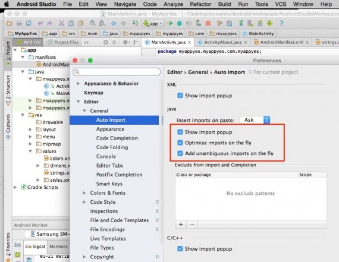Screen dimensions: 339x262
Task: Open Android Device Monitor icon
Action: tap(269, 23)
